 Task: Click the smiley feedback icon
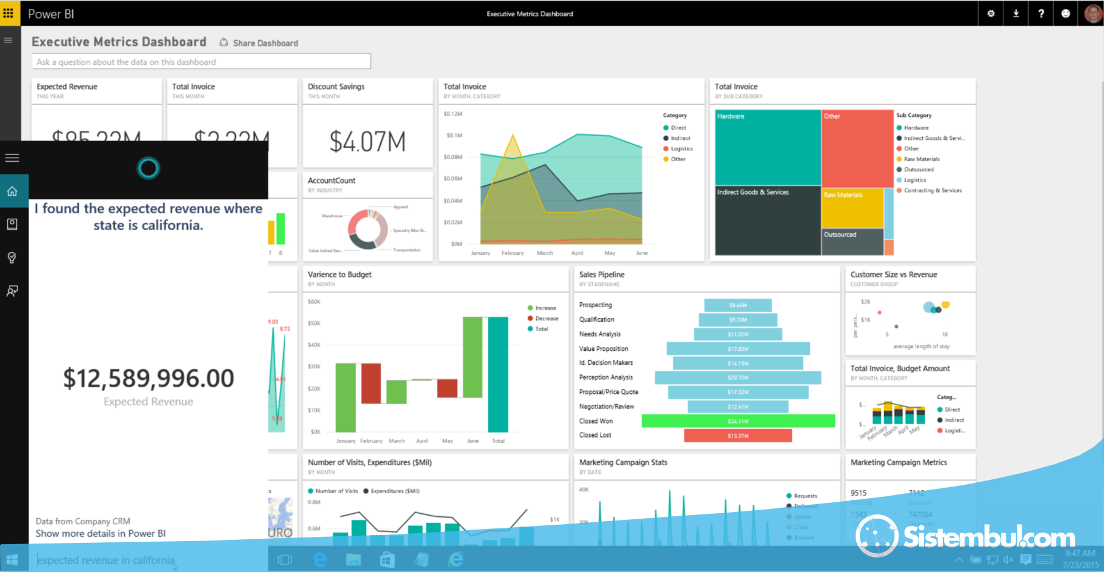1066,13
